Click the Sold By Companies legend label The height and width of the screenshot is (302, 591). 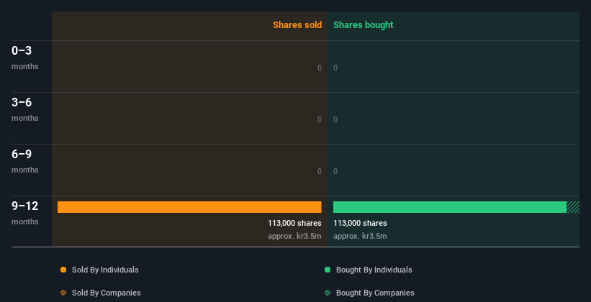[107, 293]
